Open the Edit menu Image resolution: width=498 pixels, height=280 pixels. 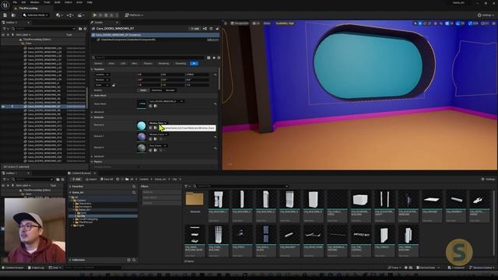[23, 2]
